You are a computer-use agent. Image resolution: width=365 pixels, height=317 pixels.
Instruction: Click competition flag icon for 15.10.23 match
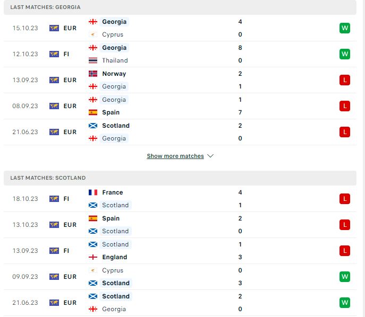54,28
